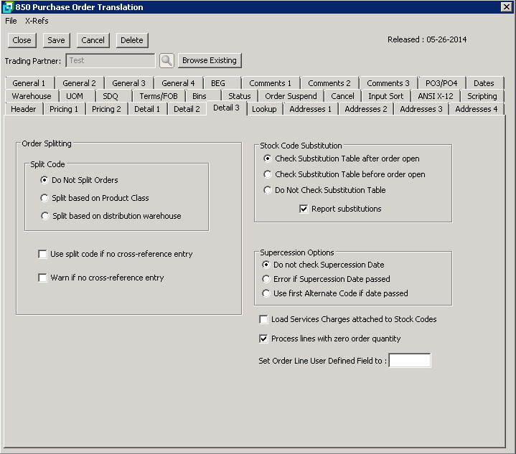
Task: Enable Load Services Charges attached to Stock Codes
Action: click(x=264, y=320)
